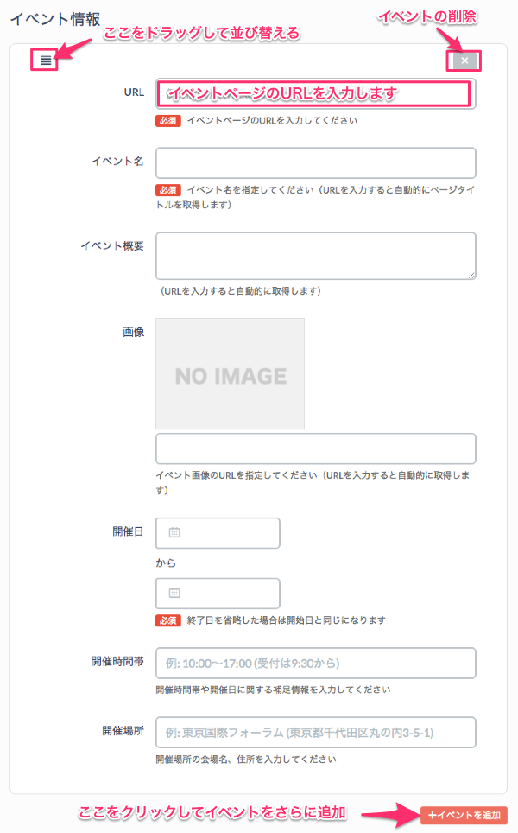
Task: Click the イベント名 label text
Action: pyautogui.click(x=117, y=161)
